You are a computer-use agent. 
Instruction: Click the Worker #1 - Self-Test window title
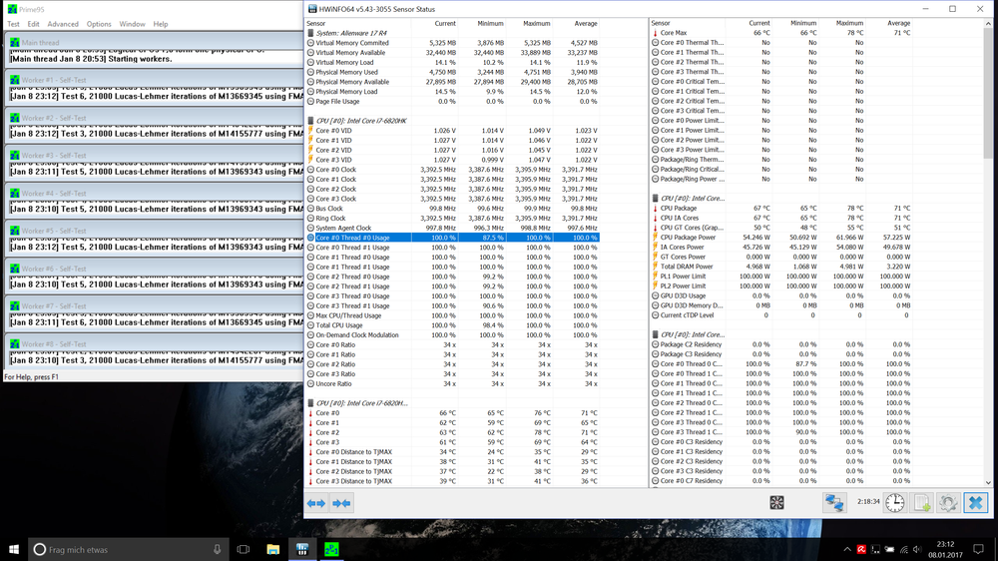coord(52,81)
